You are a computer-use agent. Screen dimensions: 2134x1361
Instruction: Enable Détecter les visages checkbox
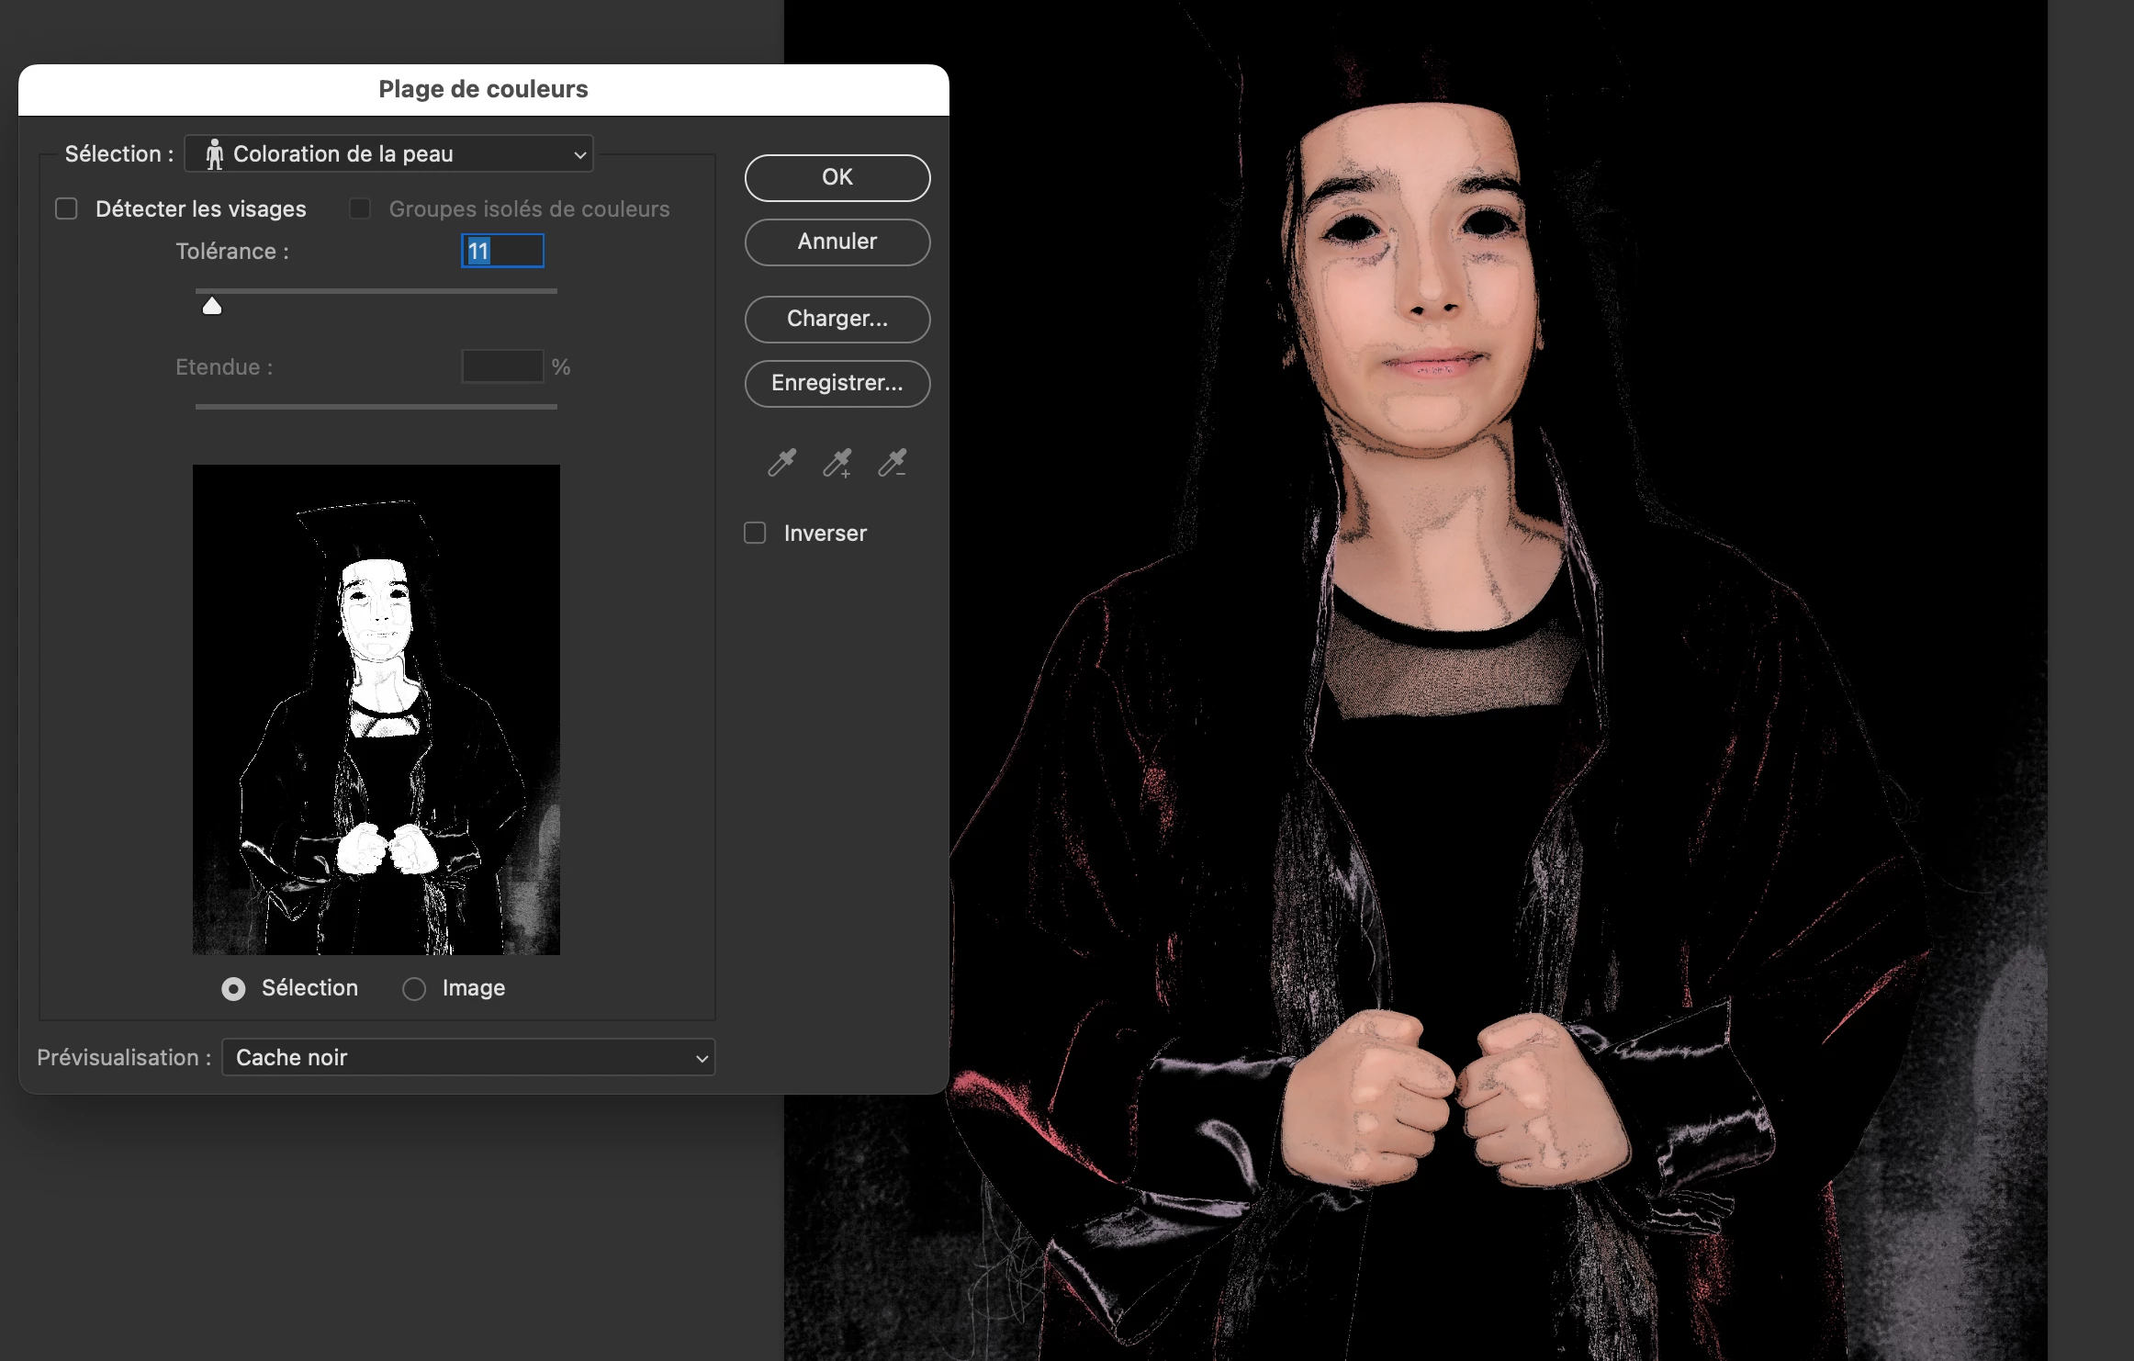point(66,209)
